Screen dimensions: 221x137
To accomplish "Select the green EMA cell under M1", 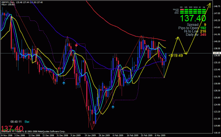I will pyautogui.click(x=182, y=13).
